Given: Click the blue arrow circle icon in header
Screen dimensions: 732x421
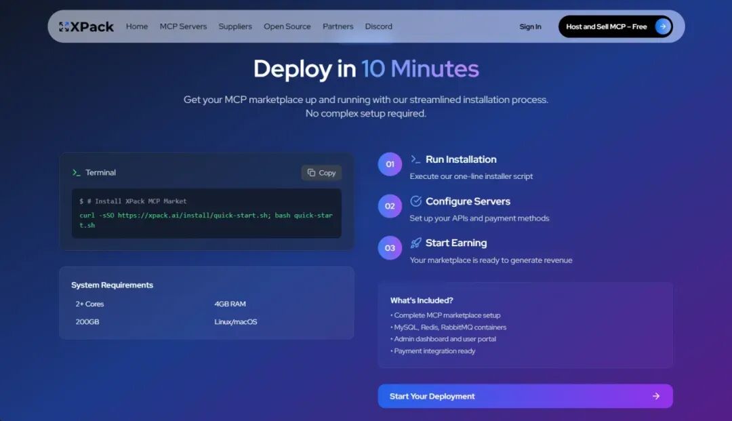Looking at the screenshot, I should click(x=662, y=26).
